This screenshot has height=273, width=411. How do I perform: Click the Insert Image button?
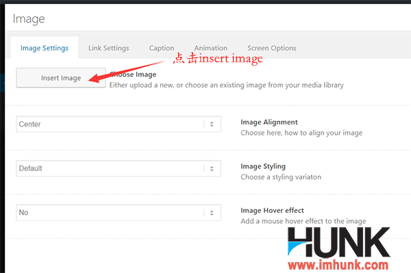tap(61, 78)
